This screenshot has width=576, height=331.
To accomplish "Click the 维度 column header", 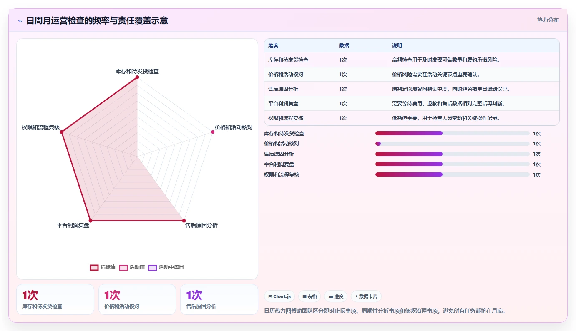I will point(273,46).
